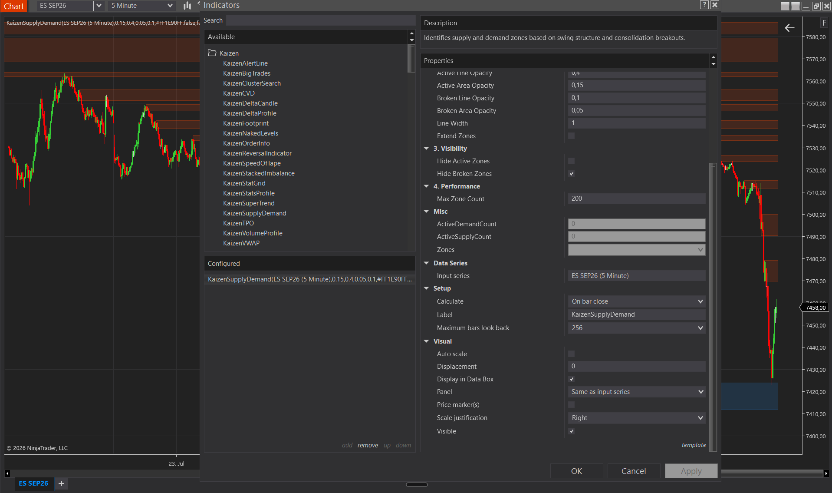Click the Search input field
This screenshot has height=493, width=832.
321,20
